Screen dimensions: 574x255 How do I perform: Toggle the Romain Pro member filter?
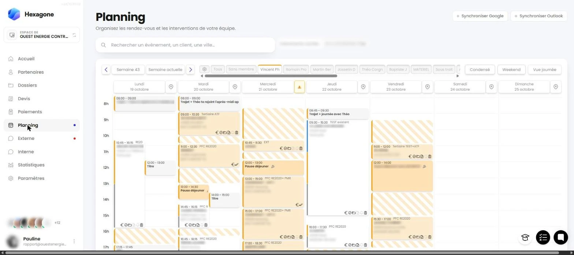296,69
